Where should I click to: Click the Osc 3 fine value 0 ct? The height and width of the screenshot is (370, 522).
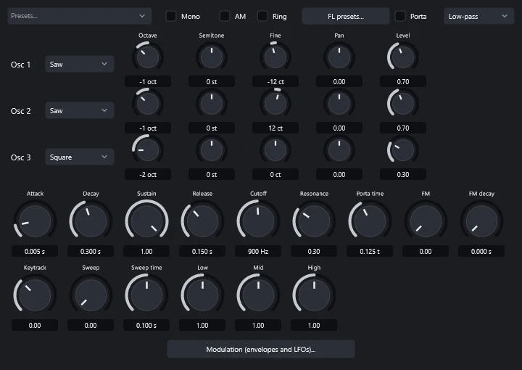pyautogui.click(x=275, y=174)
